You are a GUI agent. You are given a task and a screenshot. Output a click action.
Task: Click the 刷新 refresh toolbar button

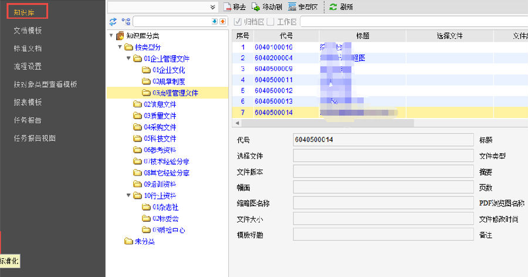coord(341,6)
